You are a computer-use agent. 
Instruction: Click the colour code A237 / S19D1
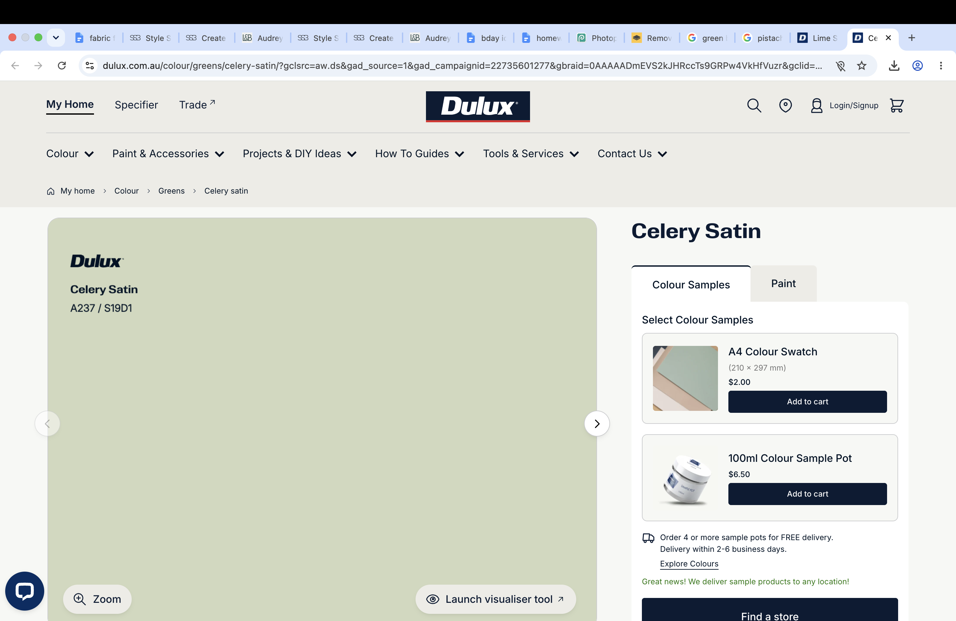[101, 308]
